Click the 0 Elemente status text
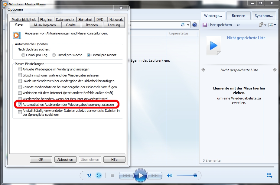The width and height of the screenshot is (280, 185). tap(211, 161)
